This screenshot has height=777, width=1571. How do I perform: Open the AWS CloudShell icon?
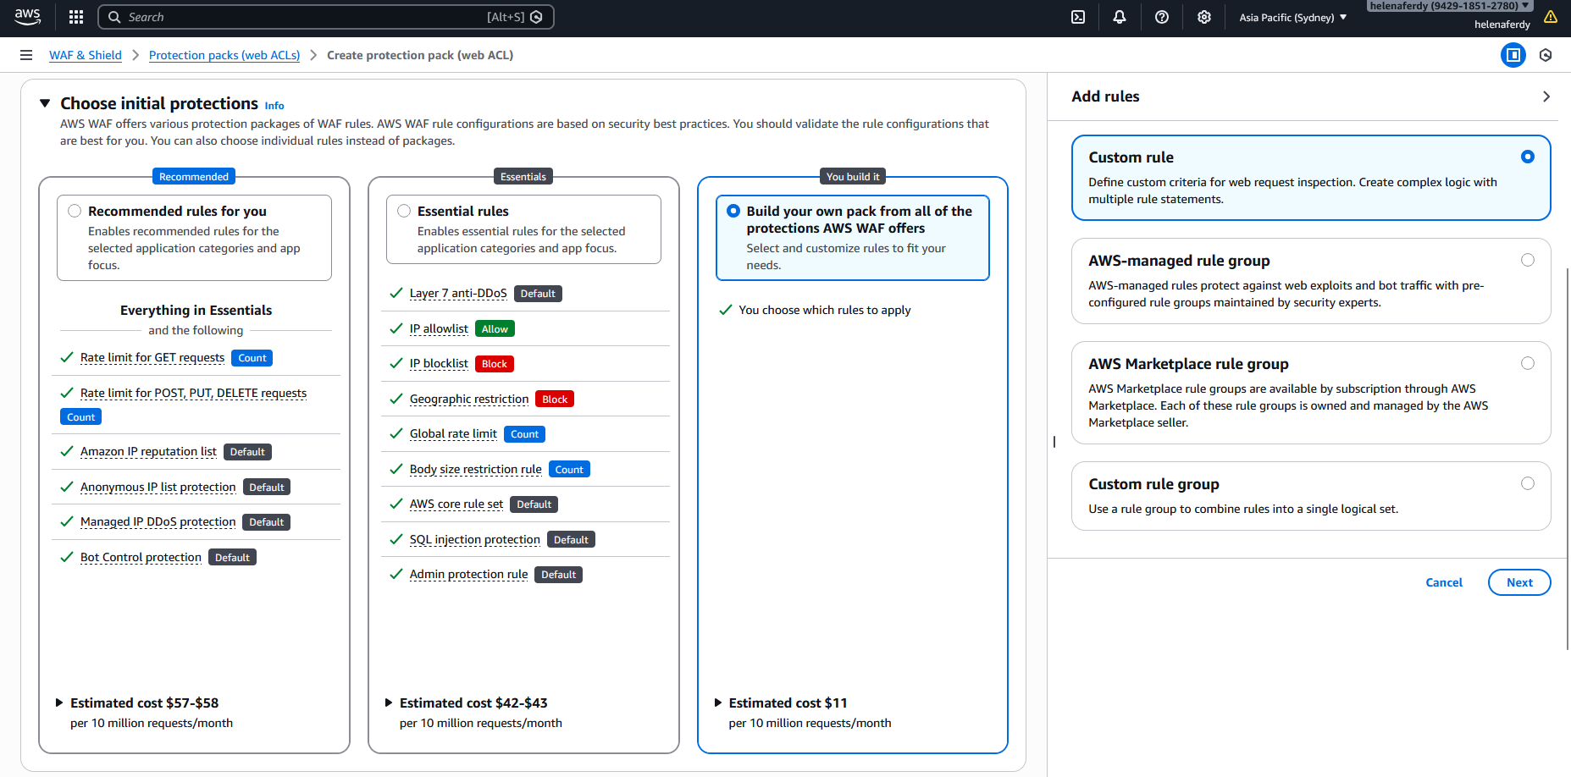point(1078,17)
